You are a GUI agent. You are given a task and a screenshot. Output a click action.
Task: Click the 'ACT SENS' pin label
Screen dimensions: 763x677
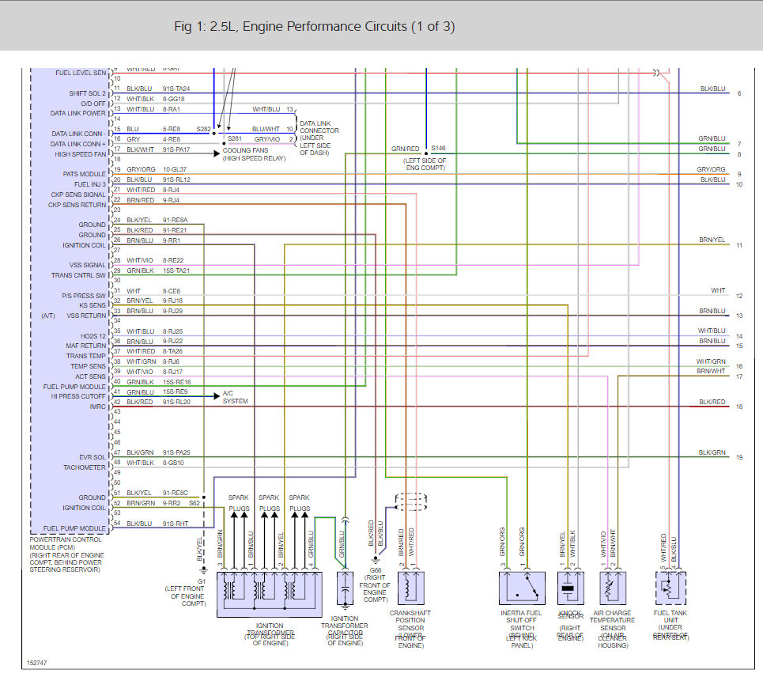click(x=90, y=376)
